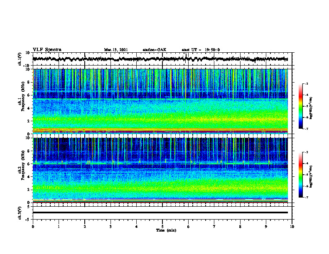Click the "-7" label on ch.2 color scale
Image resolution: width=329 pixels, height=254 pixels.
point(306,197)
